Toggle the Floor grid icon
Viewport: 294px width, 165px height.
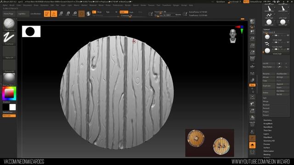pyautogui.click(x=252, y=66)
